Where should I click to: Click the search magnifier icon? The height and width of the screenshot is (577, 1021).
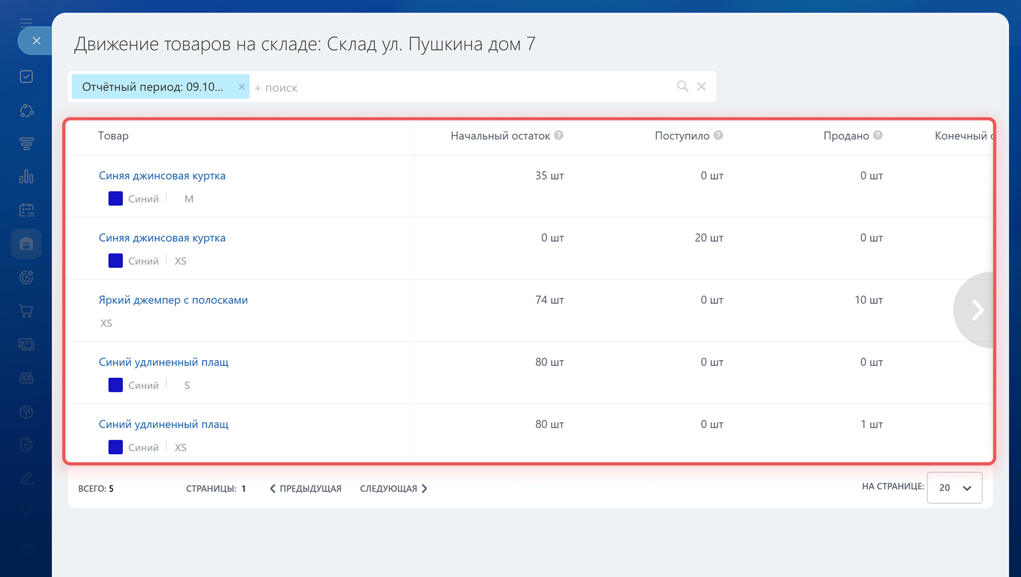pyautogui.click(x=682, y=86)
